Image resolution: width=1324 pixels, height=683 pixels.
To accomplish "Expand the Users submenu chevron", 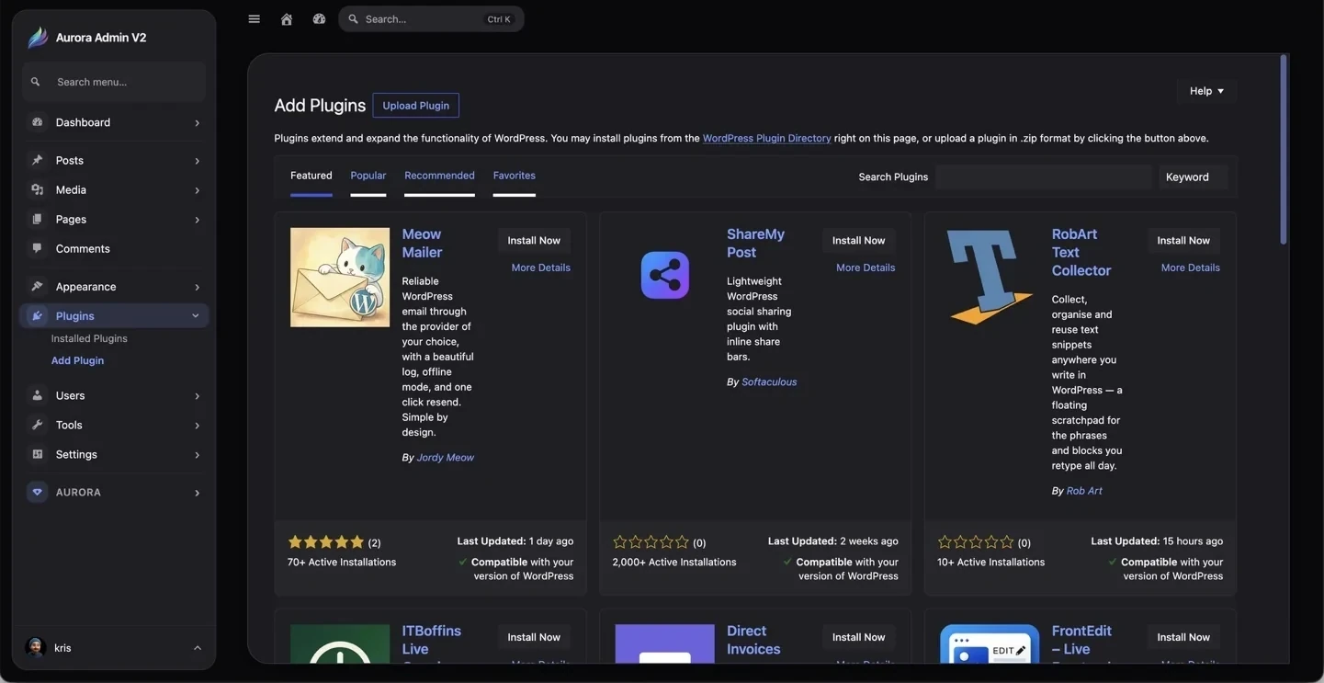I will (197, 395).
